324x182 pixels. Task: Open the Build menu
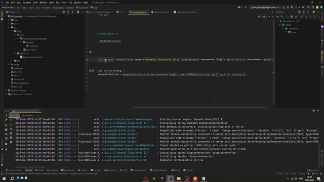pos(52,3)
